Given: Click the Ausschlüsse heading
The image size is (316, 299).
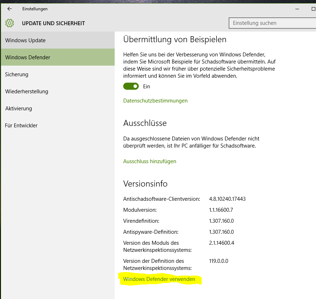Looking at the screenshot, I should (145, 123).
